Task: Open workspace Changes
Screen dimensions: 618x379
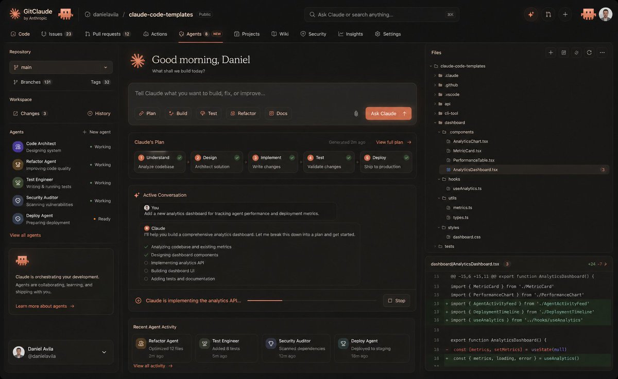Action: (x=30, y=113)
